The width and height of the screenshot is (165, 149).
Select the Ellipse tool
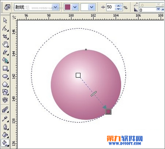(5, 76)
